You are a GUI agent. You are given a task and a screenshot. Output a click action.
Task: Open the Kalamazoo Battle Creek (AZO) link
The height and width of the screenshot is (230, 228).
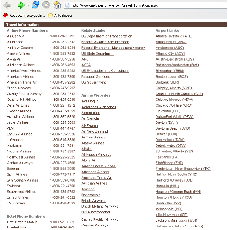click(179, 226)
